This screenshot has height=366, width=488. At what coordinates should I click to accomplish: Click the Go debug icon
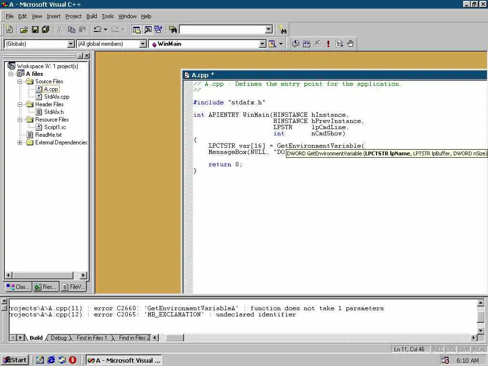(339, 43)
